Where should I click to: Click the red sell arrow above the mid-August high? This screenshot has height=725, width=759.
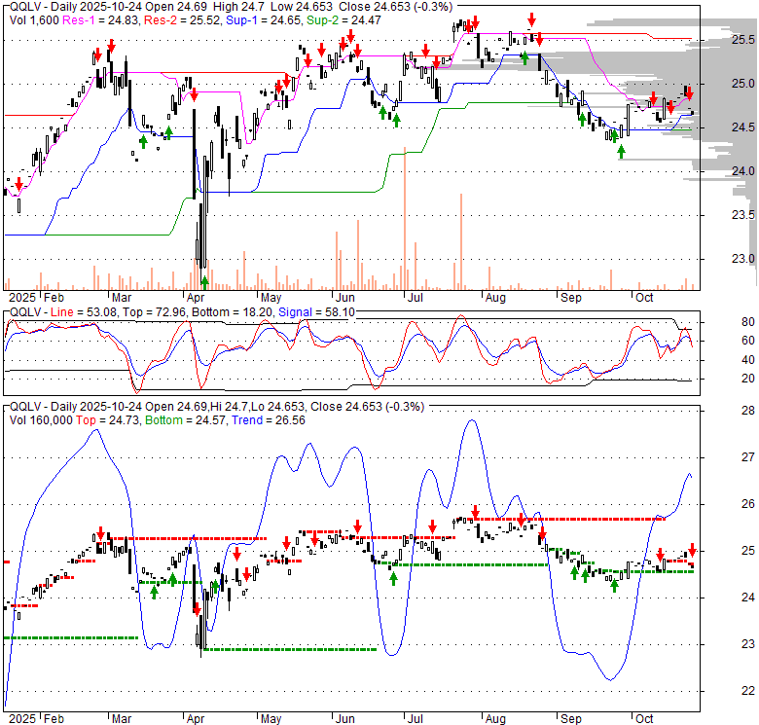tap(532, 19)
